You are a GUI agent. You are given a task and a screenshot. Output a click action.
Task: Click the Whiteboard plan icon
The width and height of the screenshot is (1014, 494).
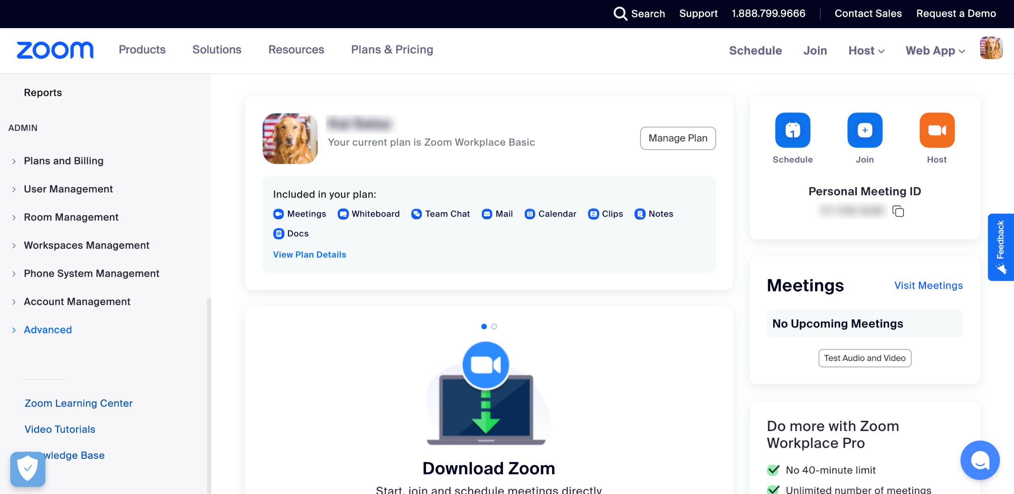[x=343, y=214]
